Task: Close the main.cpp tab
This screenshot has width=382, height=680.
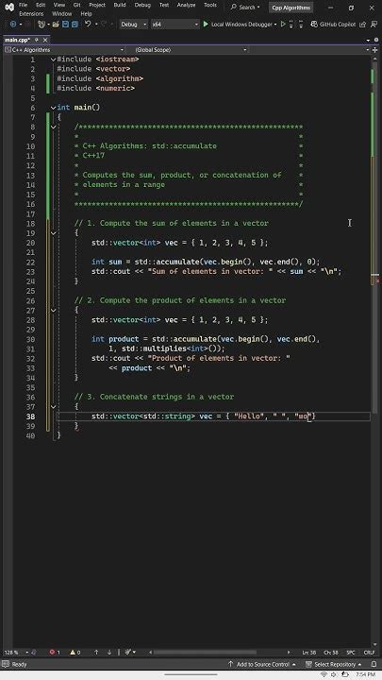Action: 45,40
